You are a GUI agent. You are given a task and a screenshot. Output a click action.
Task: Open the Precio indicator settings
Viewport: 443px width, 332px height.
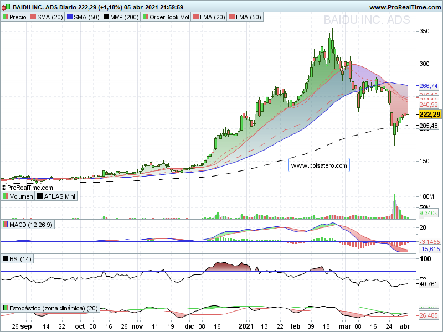point(18,17)
